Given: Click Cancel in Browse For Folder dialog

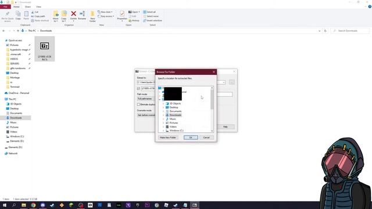Looking at the screenshot, I should [206, 138].
